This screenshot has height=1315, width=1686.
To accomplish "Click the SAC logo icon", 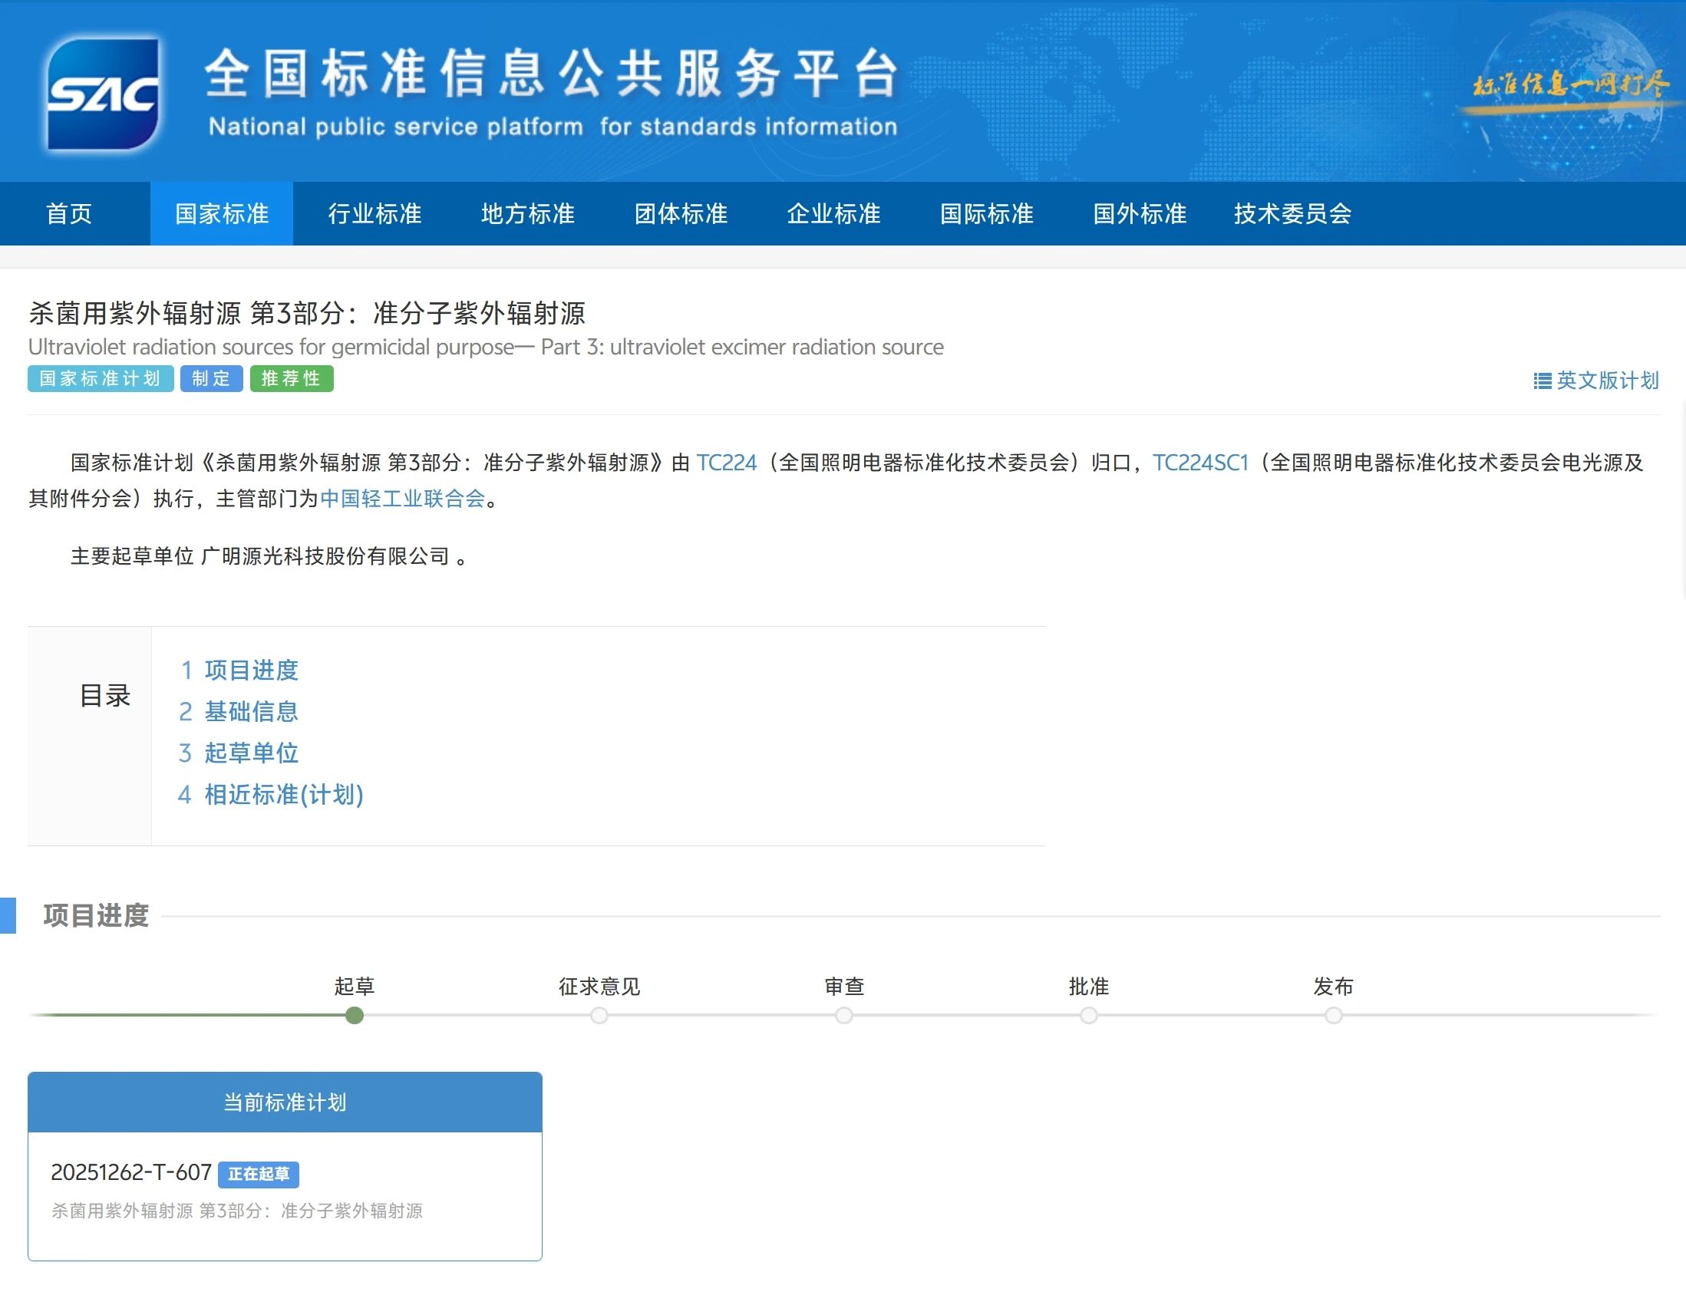I will pyautogui.click(x=103, y=94).
